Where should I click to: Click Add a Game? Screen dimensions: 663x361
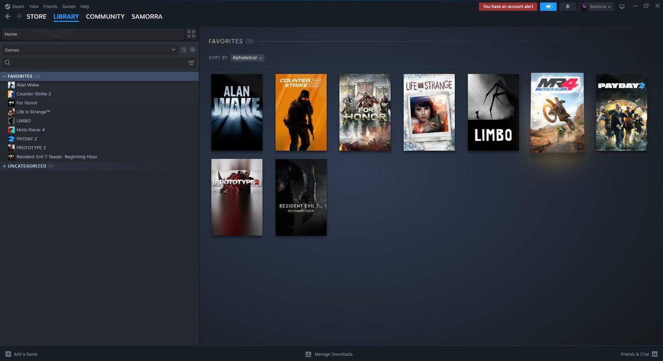tap(21, 354)
